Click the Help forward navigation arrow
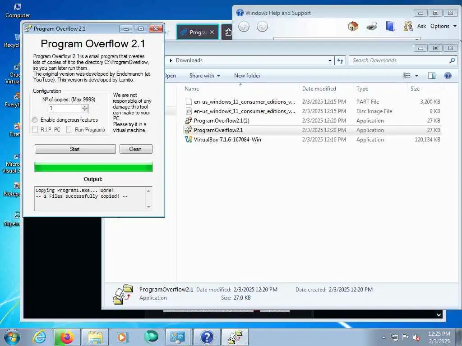The width and height of the screenshot is (462, 346). pyautogui.click(x=262, y=27)
